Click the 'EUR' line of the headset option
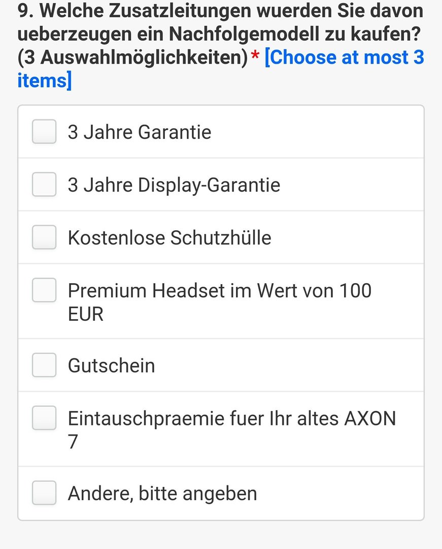Screen dimensions: 442x549 pos(86,314)
